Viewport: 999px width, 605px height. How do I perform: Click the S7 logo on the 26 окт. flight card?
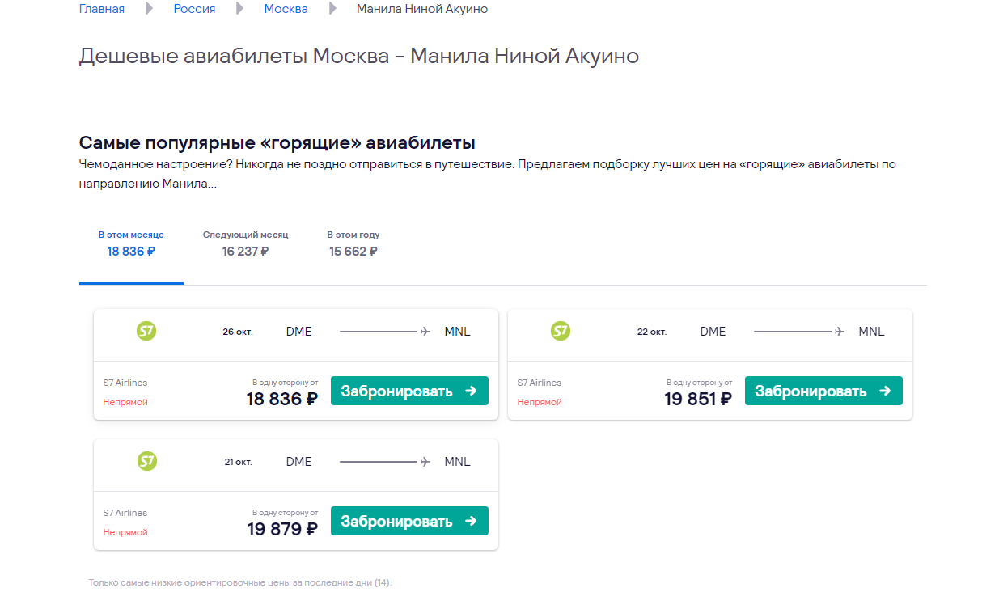(146, 331)
